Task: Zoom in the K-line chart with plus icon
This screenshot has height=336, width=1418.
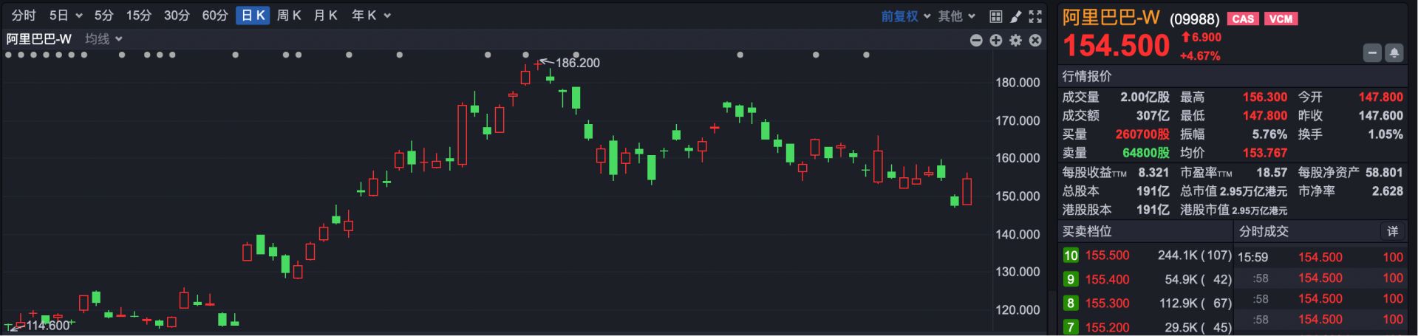Action: click(x=996, y=41)
